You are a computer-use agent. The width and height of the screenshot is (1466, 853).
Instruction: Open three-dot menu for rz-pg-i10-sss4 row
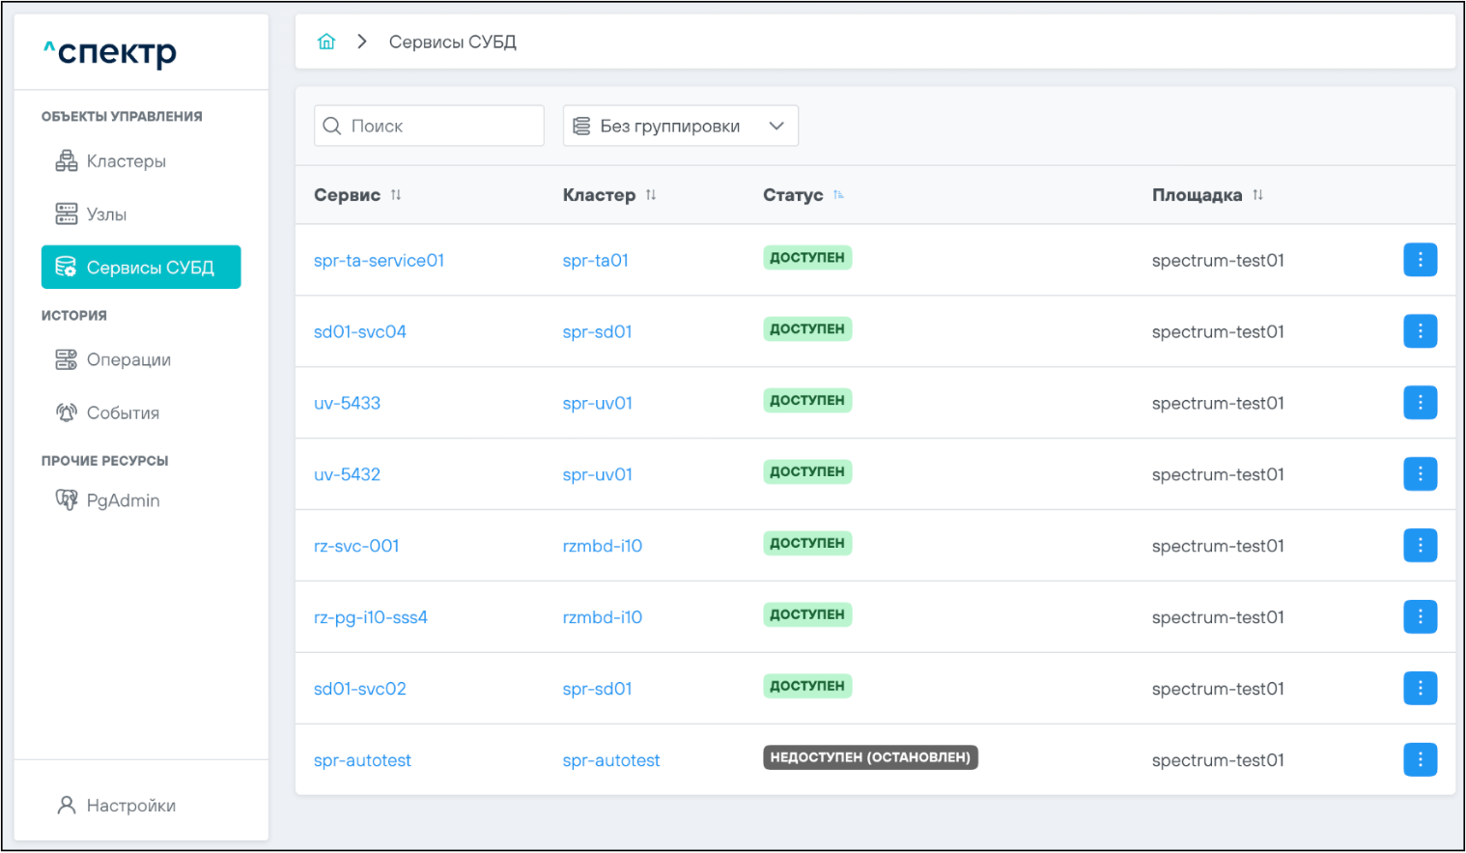pyautogui.click(x=1420, y=617)
